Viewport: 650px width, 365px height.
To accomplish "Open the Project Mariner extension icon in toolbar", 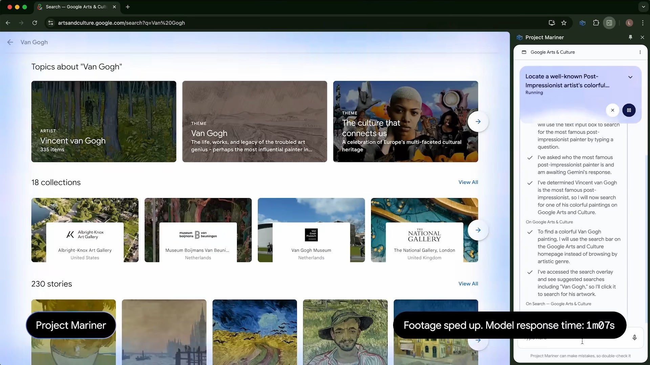I will (582, 23).
